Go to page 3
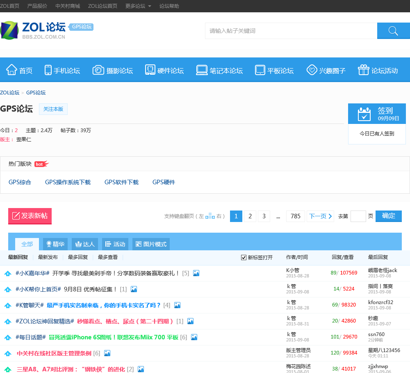 (x=264, y=216)
